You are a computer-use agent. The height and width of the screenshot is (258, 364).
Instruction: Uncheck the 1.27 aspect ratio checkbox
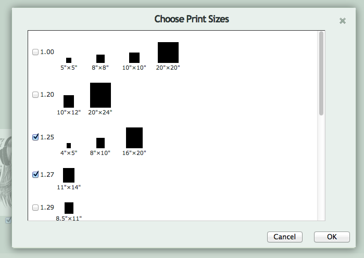[35, 174]
